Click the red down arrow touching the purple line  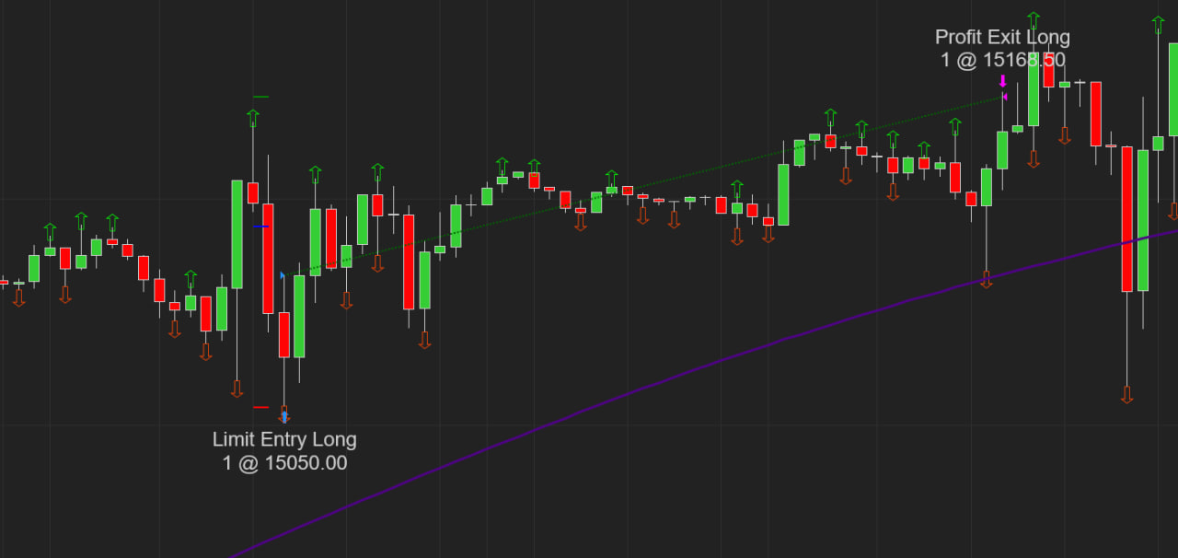point(987,279)
